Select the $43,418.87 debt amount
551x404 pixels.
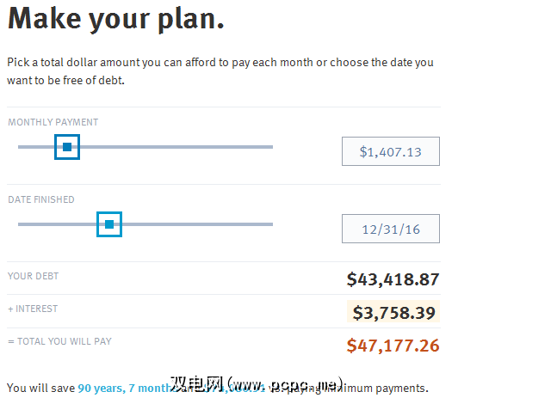(393, 279)
